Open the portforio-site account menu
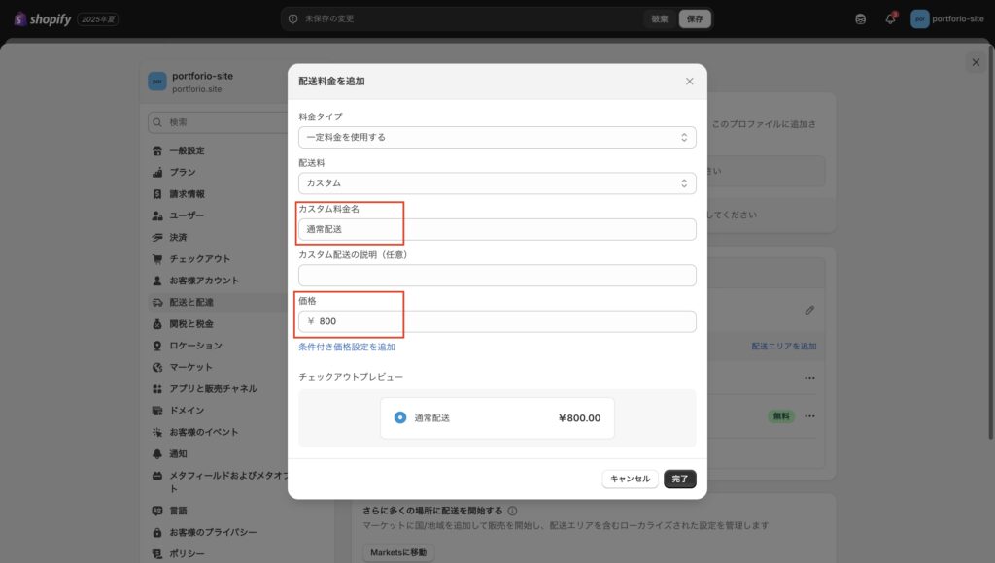The width and height of the screenshot is (995, 563). click(x=947, y=18)
